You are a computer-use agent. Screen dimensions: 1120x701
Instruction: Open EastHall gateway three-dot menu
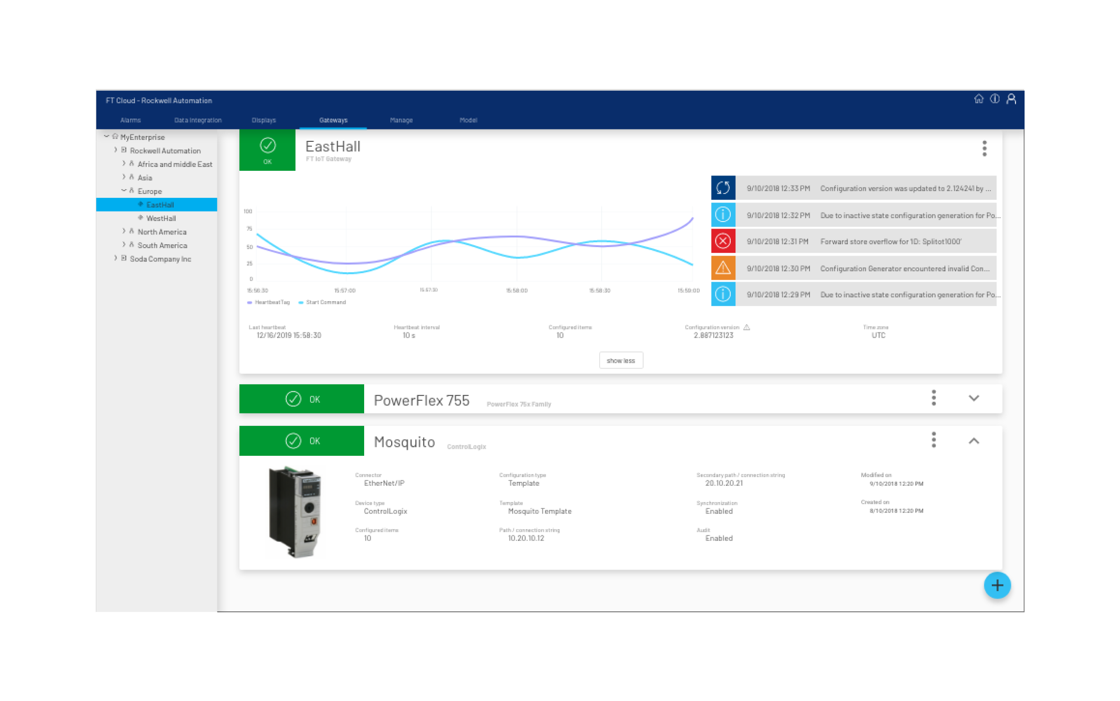984,148
